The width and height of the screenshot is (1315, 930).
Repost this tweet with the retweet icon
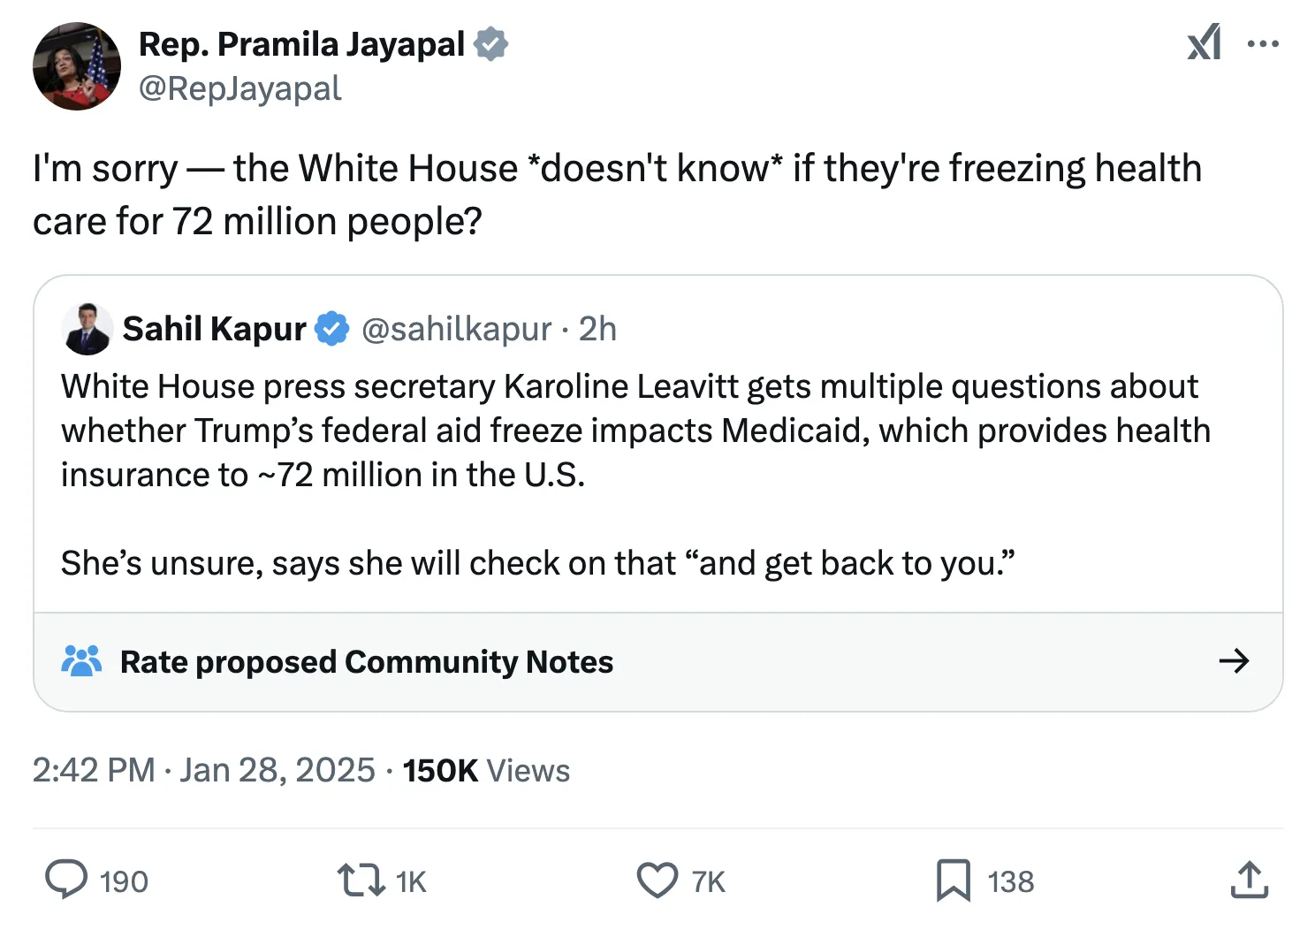pyautogui.click(x=361, y=880)
